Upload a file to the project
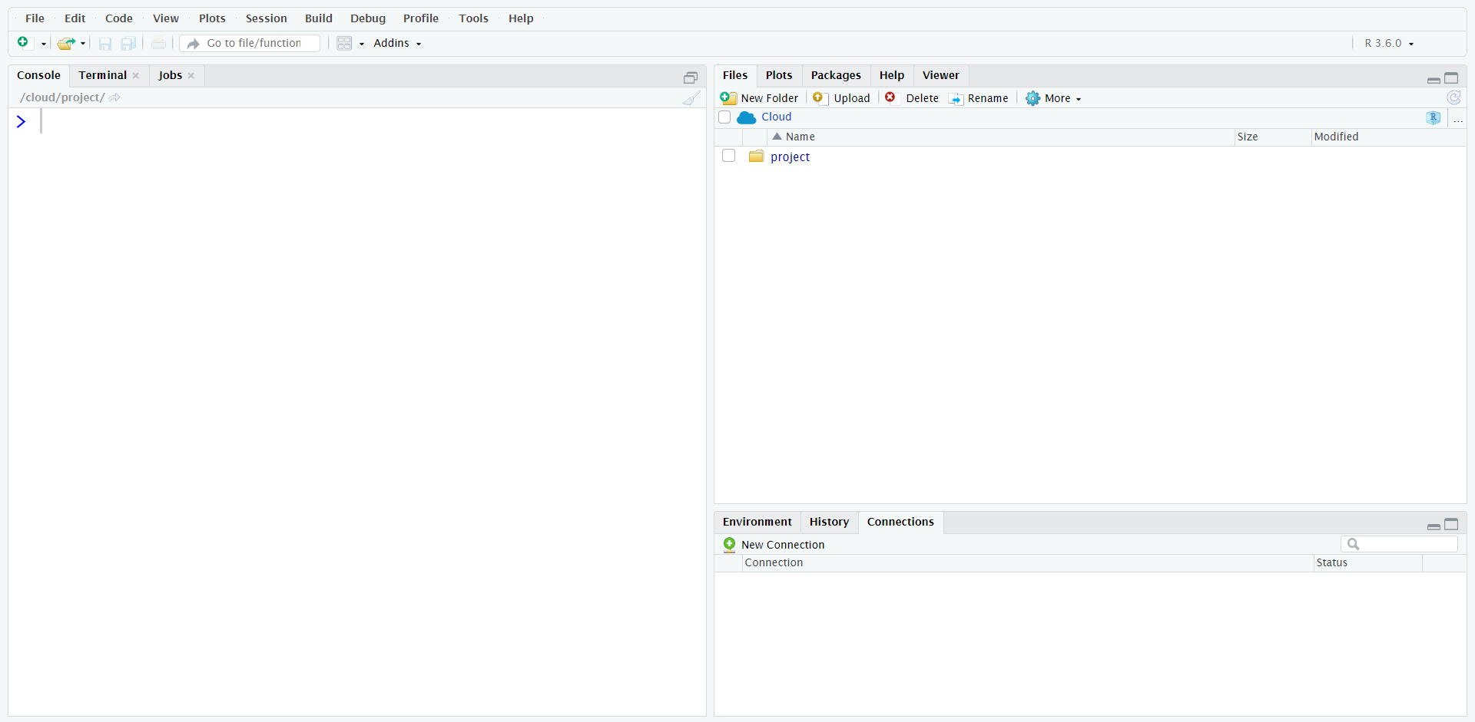Viewport: 1475px width, 722px height. pyautogui.click(x=840, y=97)
